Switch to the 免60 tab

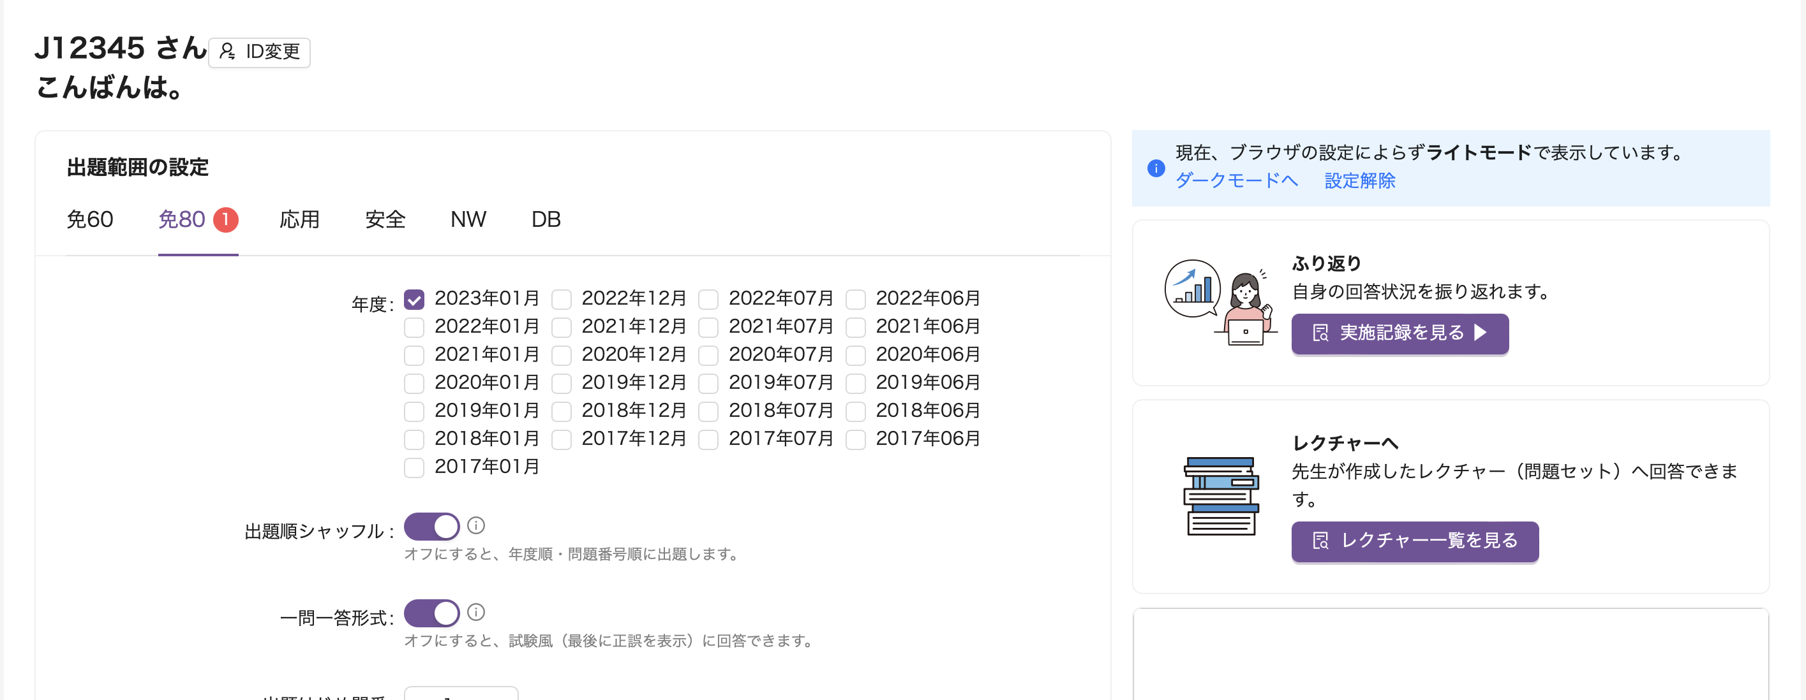point(90,219)
